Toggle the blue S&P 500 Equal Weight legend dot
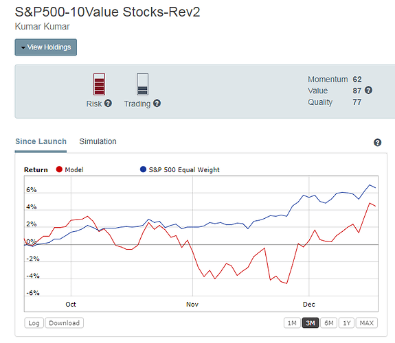This screenshot has width=395, height=343. 143,169
